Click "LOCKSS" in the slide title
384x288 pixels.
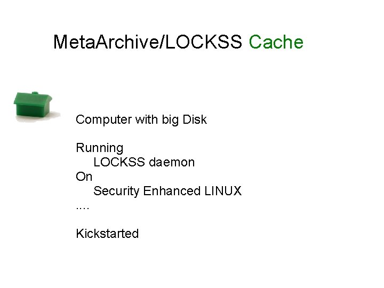pos(204,42)
